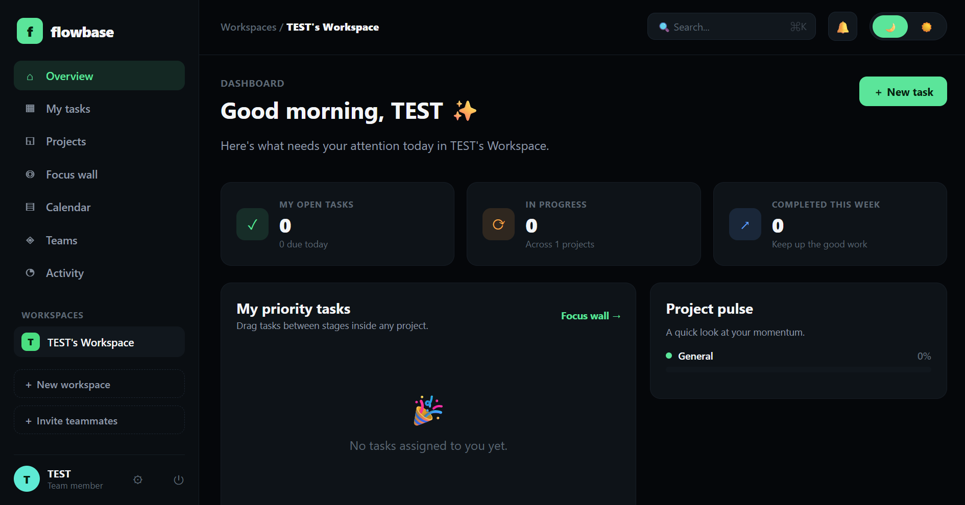Create a task with New task

click(x=903, y=91)
